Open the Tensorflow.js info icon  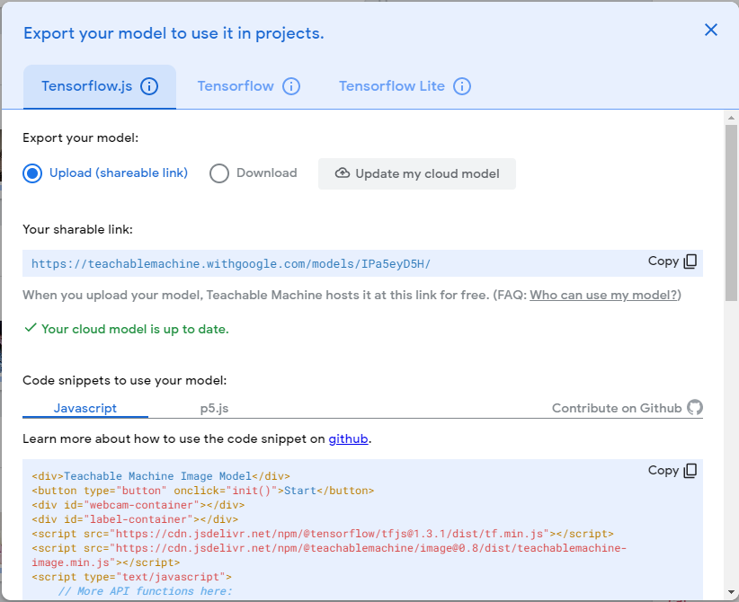tap(149, 86)
